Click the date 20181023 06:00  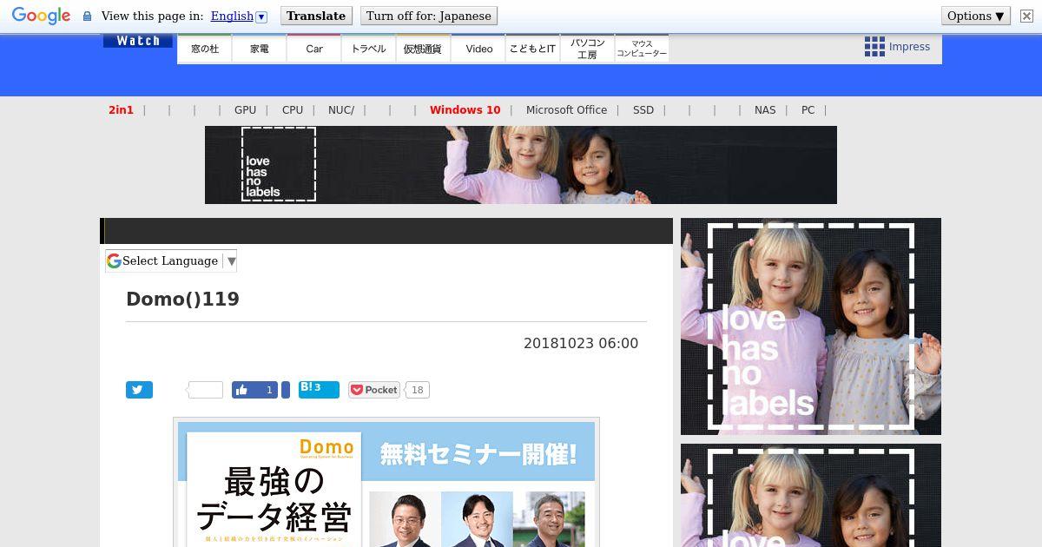(x=581, y=343)
